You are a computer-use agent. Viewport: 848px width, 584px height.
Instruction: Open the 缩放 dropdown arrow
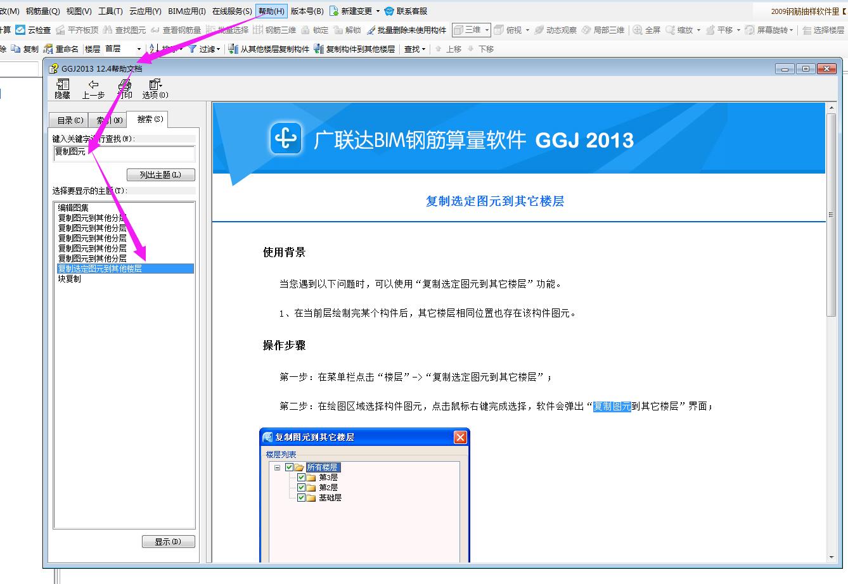[698, 30]
